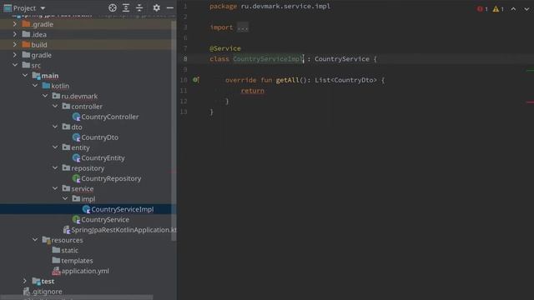Image resolution: width=534 pixels, height=300 pixels.
Task: Click the locate-in-project target icon
Action: 113,7
